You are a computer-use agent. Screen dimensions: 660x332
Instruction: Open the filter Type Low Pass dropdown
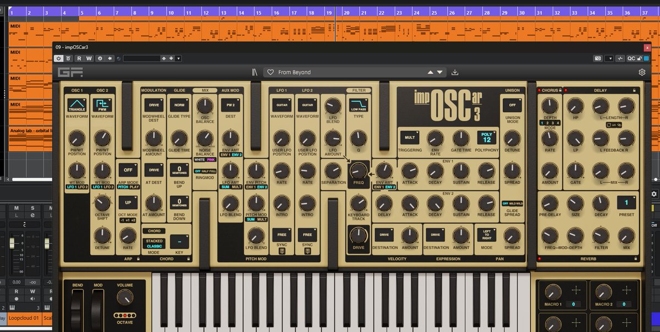359,104
